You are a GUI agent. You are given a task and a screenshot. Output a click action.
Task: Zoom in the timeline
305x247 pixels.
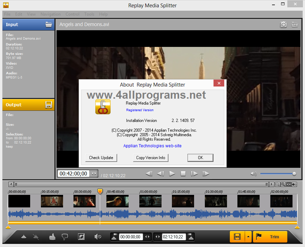click(283, 184)
